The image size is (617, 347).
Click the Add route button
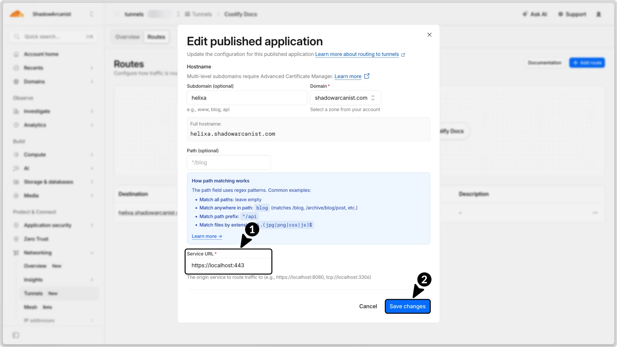pos(587,63)
